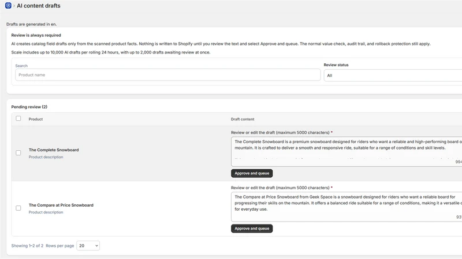The image size is (462, 259).
Task: Click the AI content drafts page title
Action: click(39, 6)
